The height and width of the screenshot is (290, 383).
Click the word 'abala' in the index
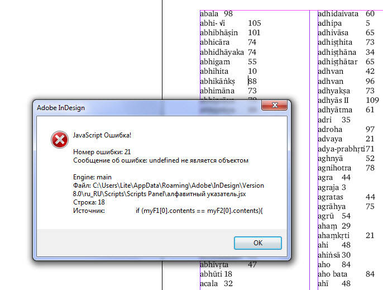click(209, 14)
